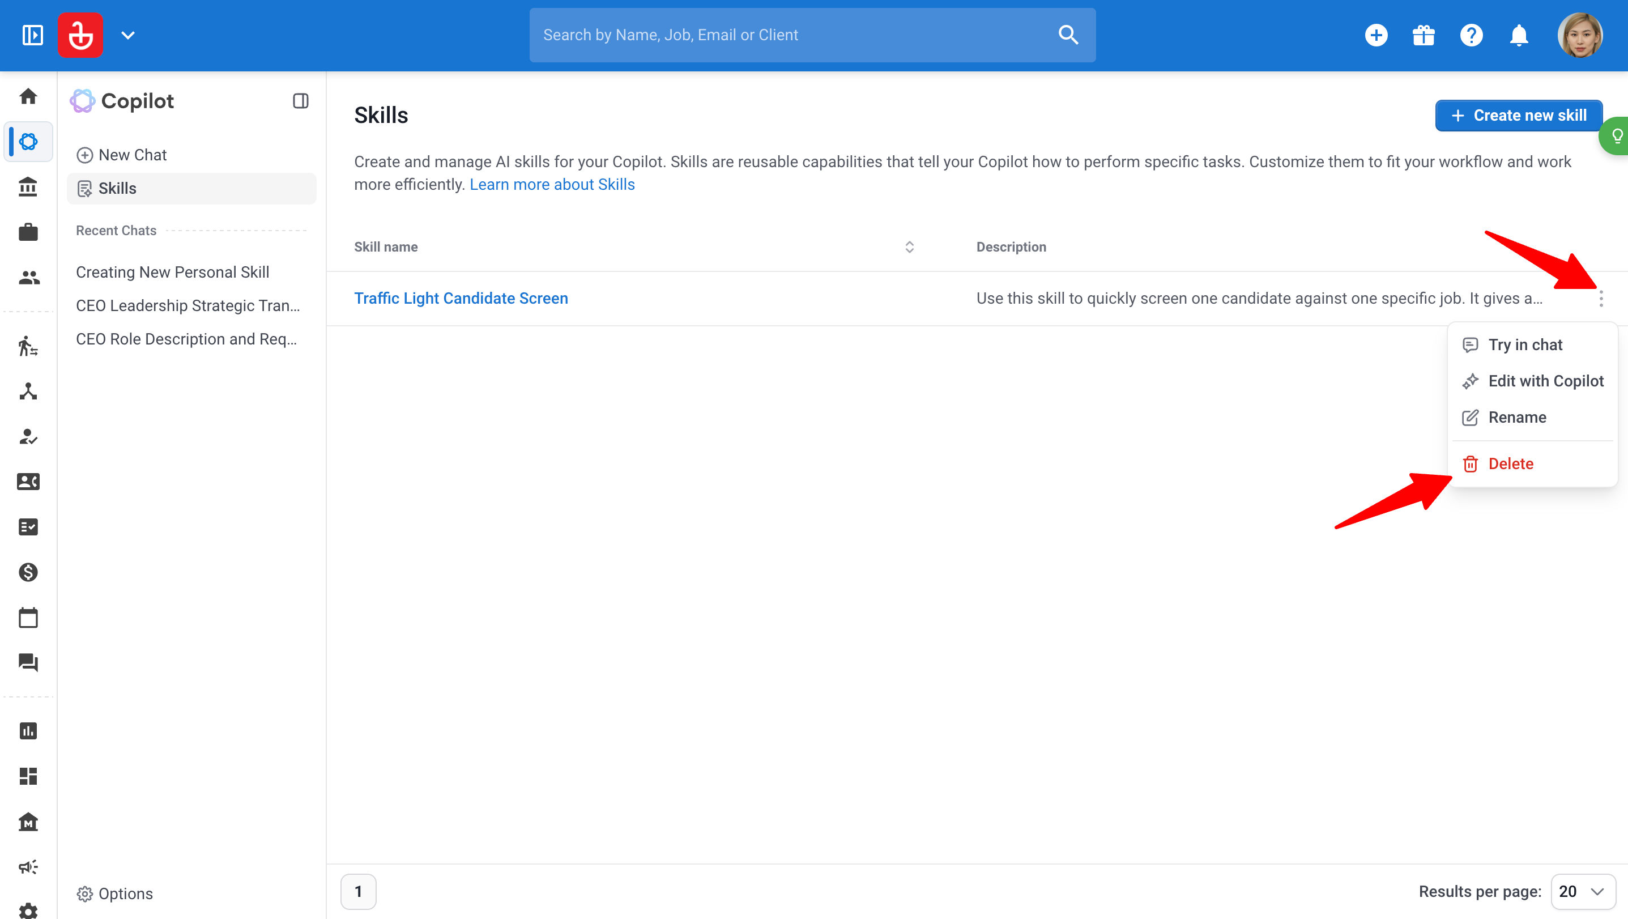Image resolution: width=1628 pixels, height=919 pixels.
Task: Sort by Skill name column arrows
Action: pyautogui.click(x=909, y=247)
